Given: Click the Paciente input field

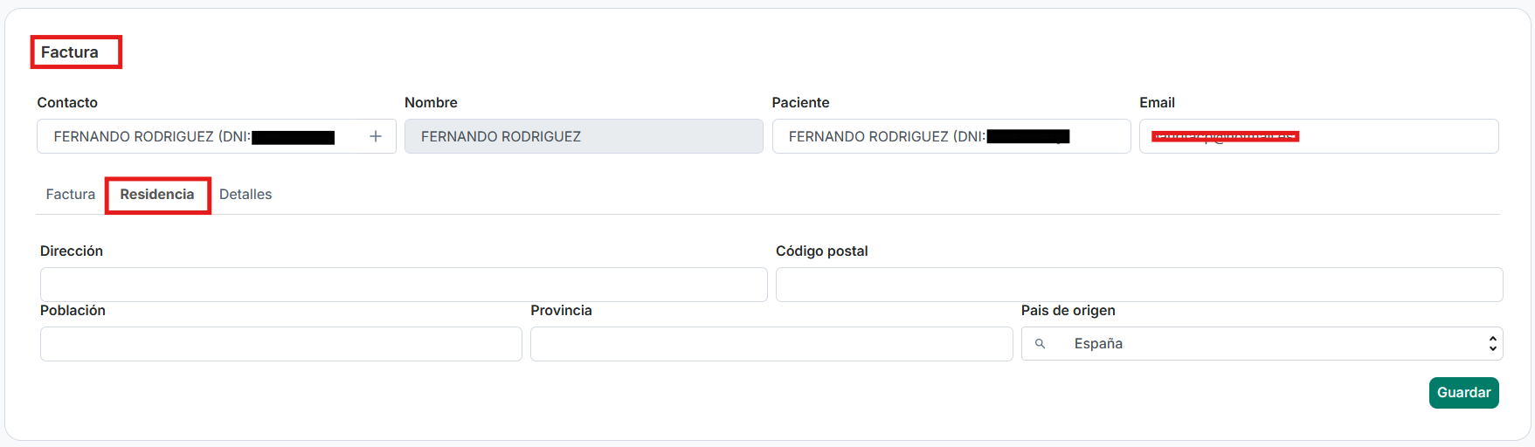Looking at the screenshot, I should (x=951, y=136).
